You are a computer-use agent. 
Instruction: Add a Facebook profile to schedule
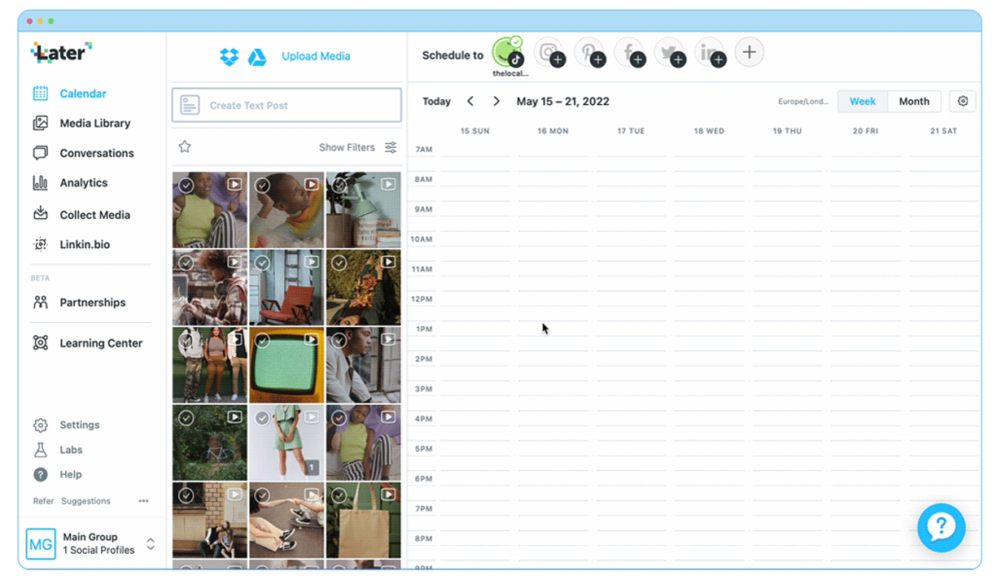point(630,53)
